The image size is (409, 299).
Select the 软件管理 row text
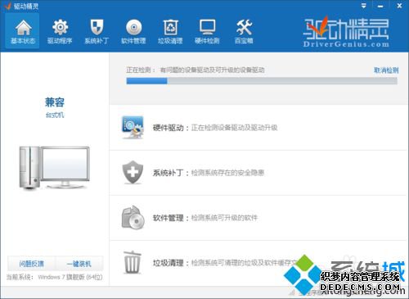205,218
